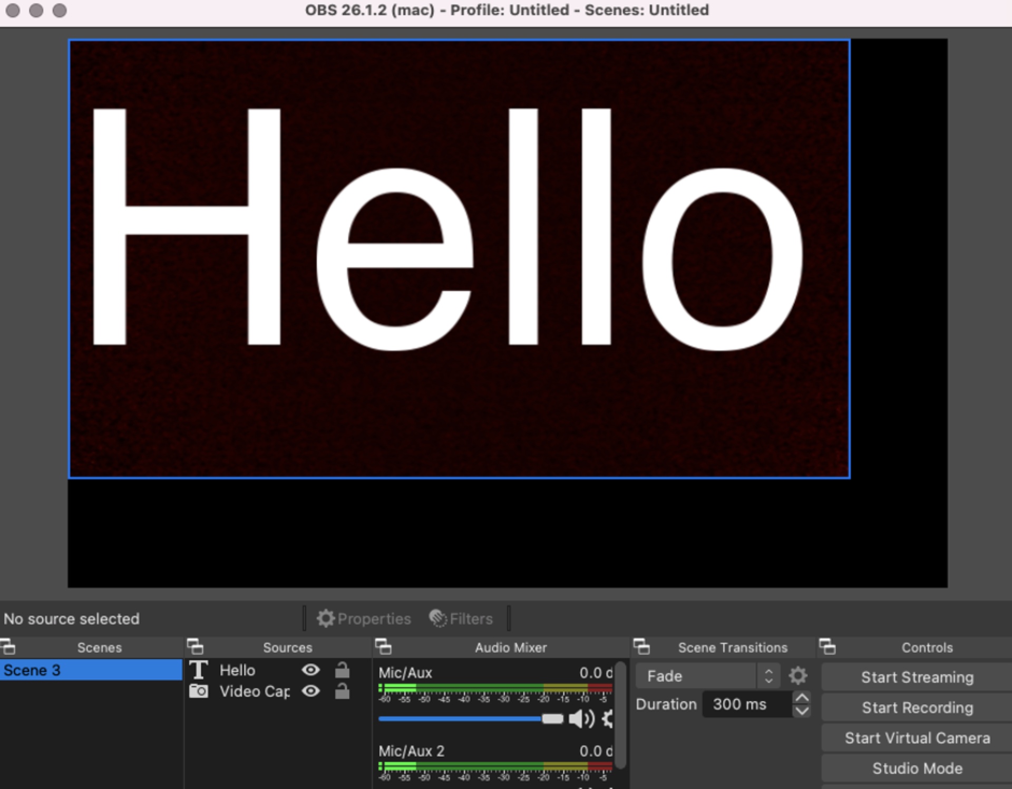1012x789 pixels.
Task: Enable Studio Mode
Action: point(917,768)
